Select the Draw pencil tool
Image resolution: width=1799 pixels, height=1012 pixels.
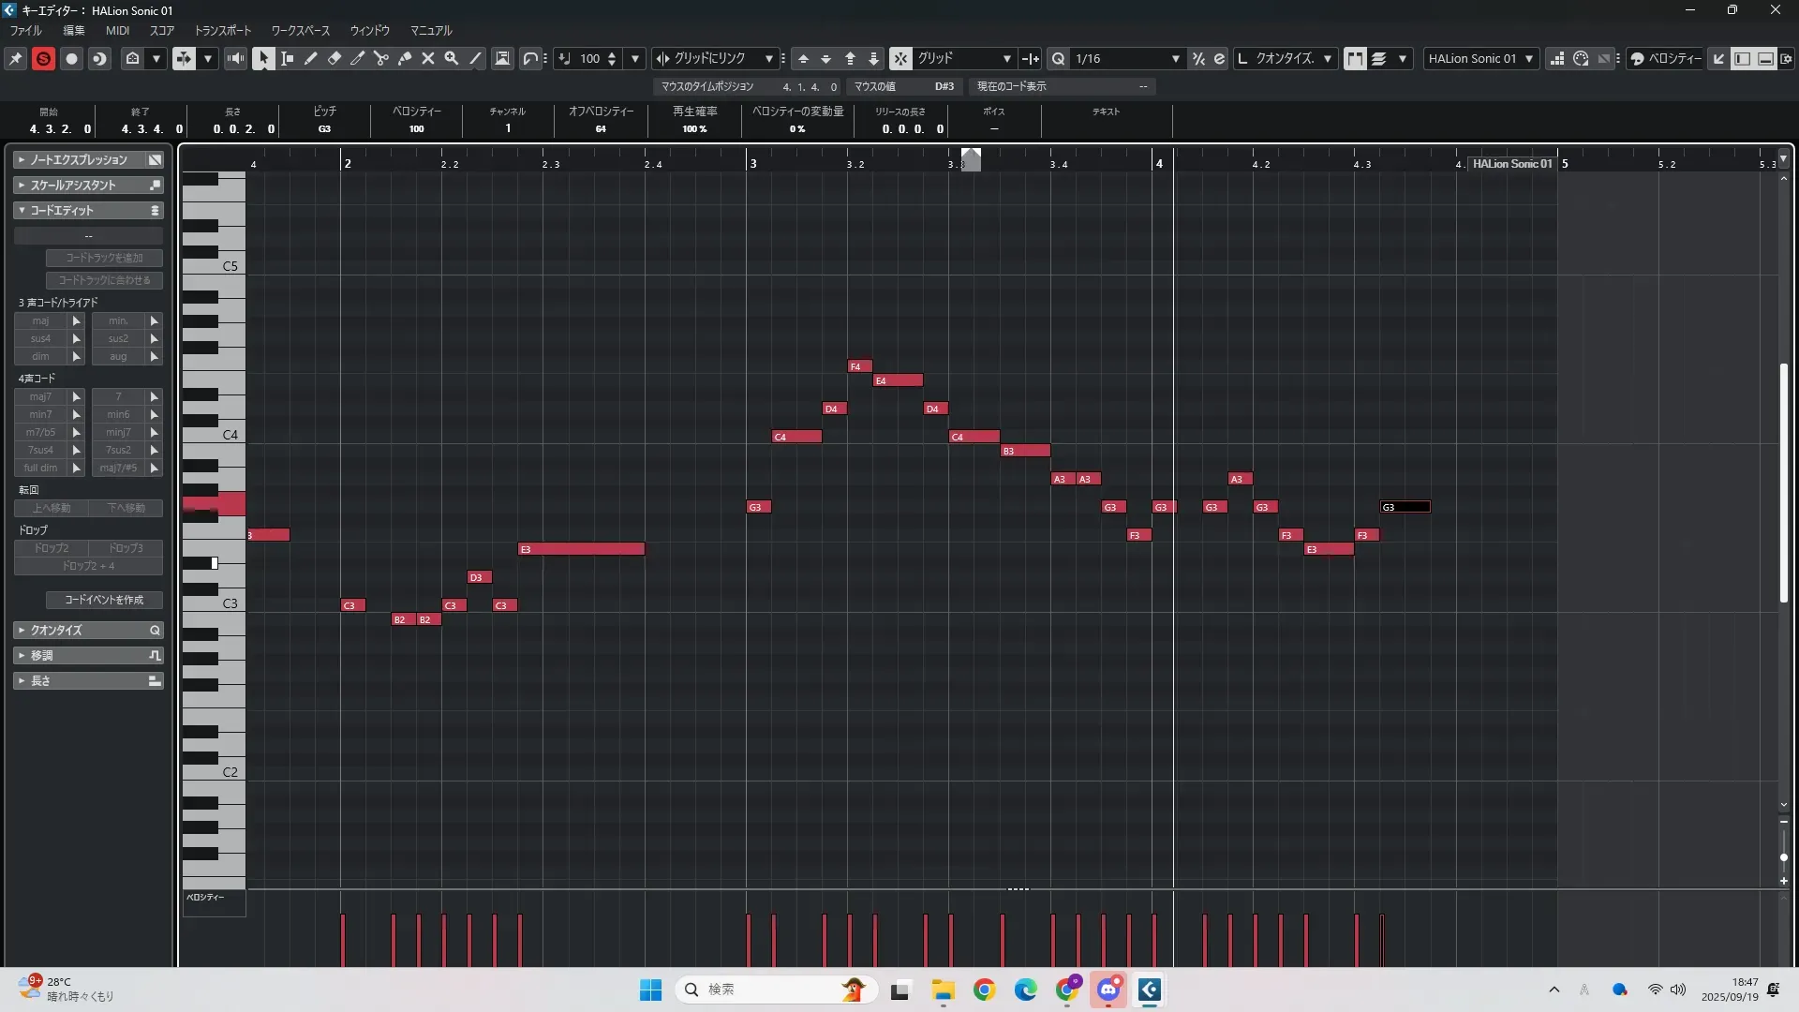[310, 58]
